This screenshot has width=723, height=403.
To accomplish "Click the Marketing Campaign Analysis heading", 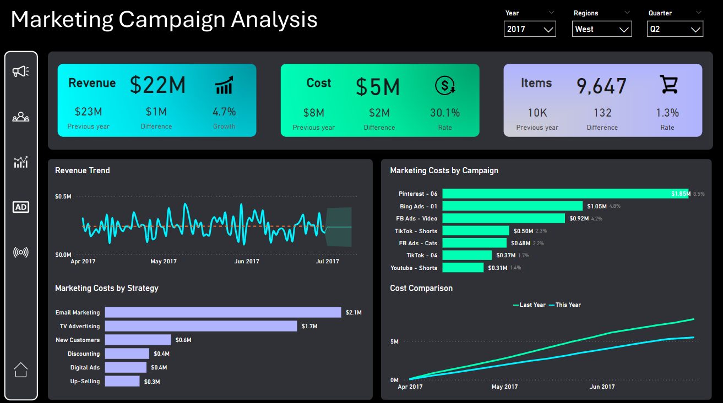I will [x=164, y=19].
